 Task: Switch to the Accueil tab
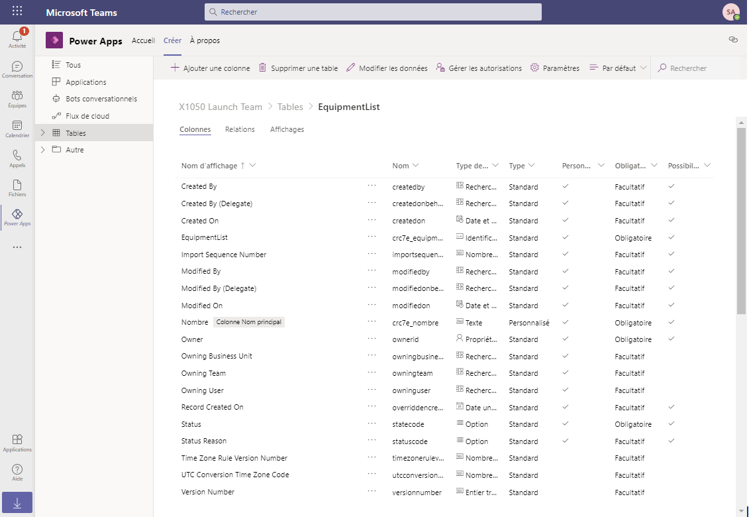[143, 40]
